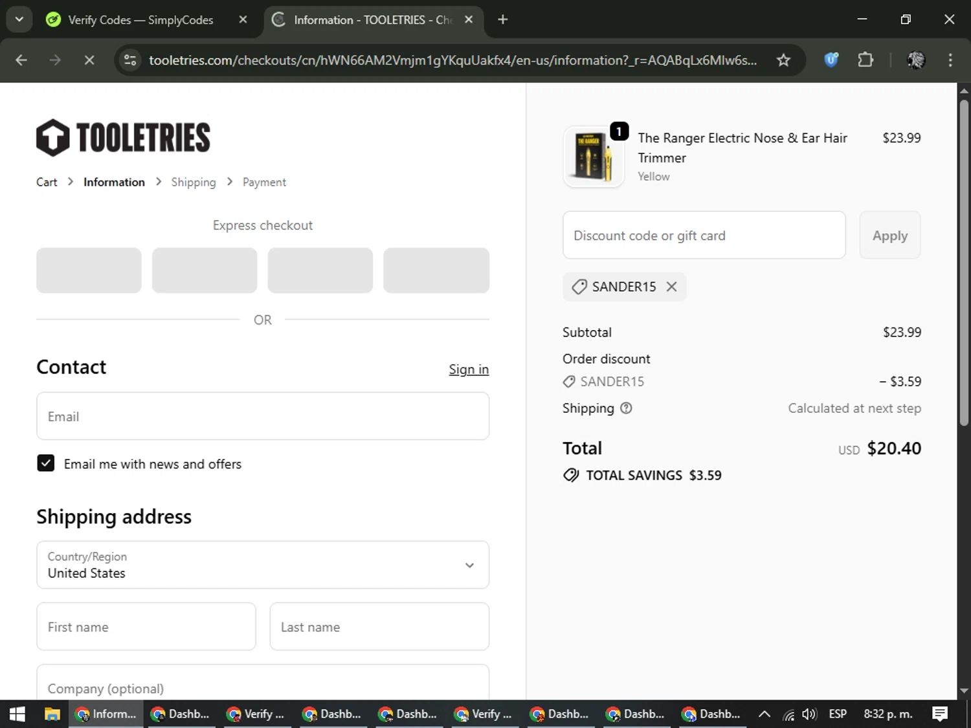Focus the First name field
This screenshot has width=971, height=728.
146,626
